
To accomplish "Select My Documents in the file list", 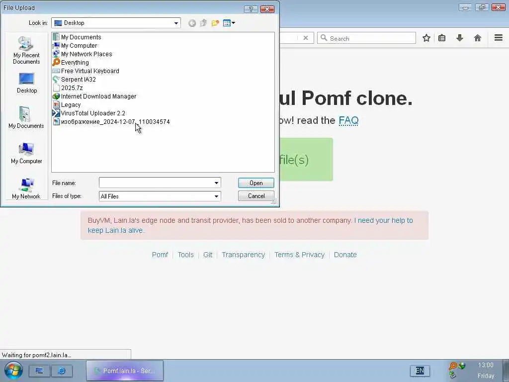I will tap(77, 37).
